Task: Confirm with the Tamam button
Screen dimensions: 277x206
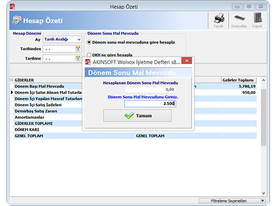Action: pyautogui.click(x=137, y=115)
